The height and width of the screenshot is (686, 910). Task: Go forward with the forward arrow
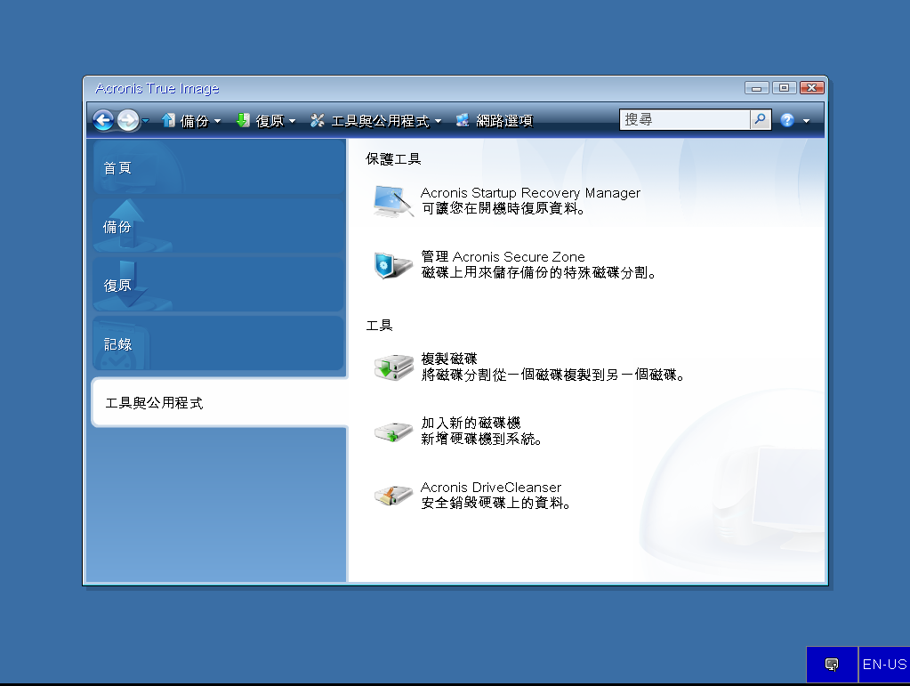click(x=128, y=120)
